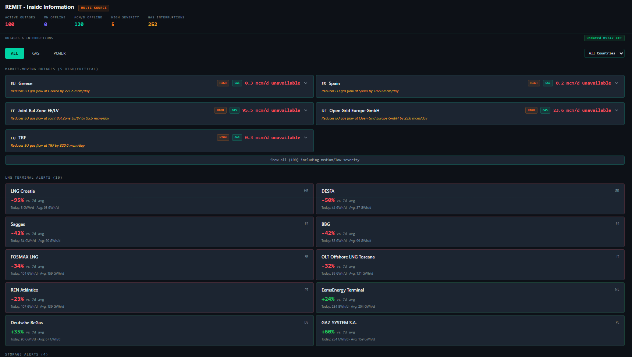Click 'Reduces EU gas flow at TRF' text
The height and width of the screenshot is (357, 632).
(x=47, y=146)
